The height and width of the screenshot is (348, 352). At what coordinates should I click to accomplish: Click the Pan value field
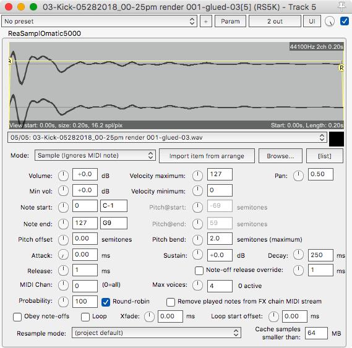[320, 174]
